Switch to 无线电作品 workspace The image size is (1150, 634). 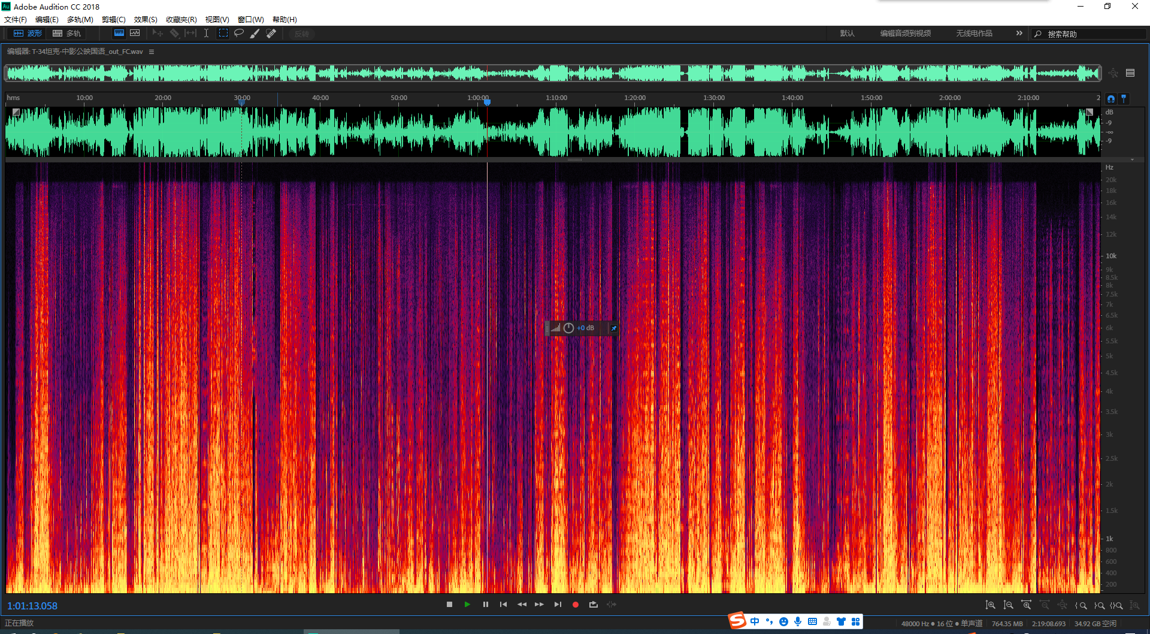click(x=974, y=34)
